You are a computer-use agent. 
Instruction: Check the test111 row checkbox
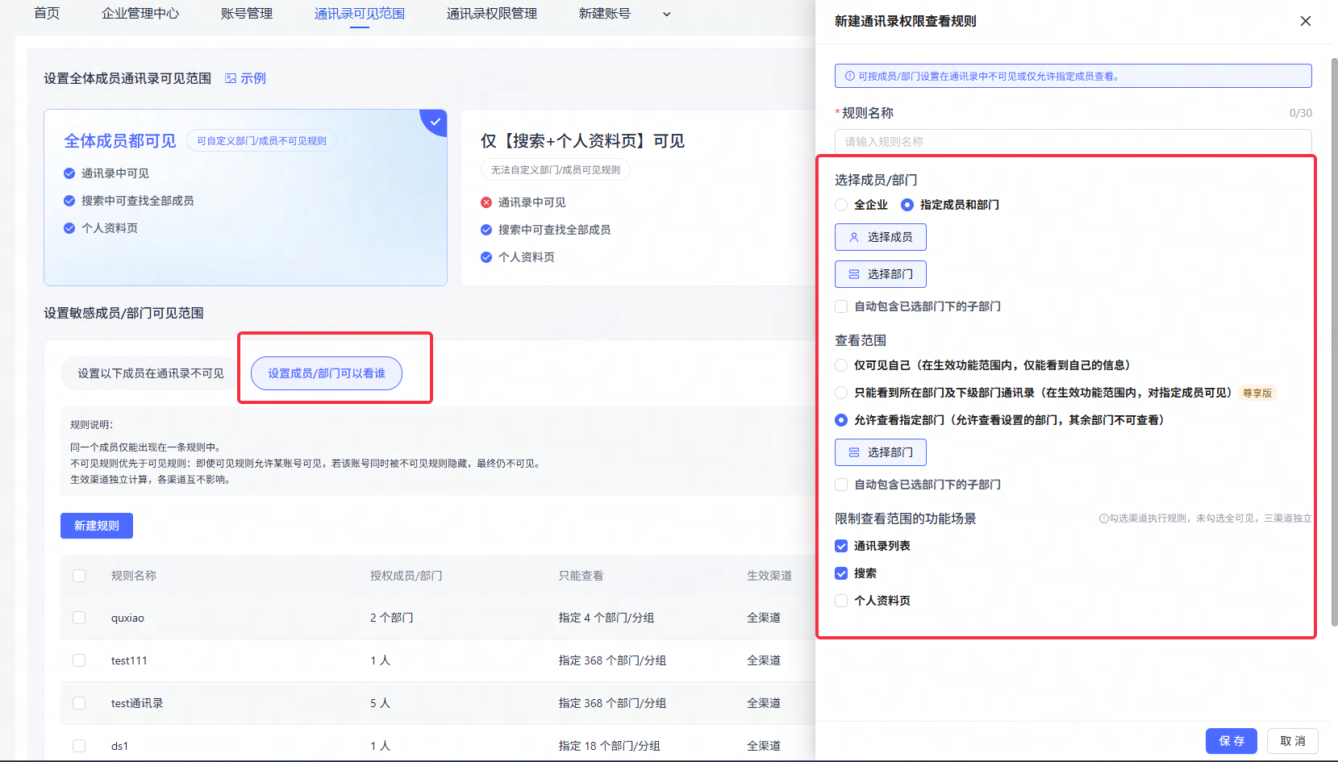point(79,660)
